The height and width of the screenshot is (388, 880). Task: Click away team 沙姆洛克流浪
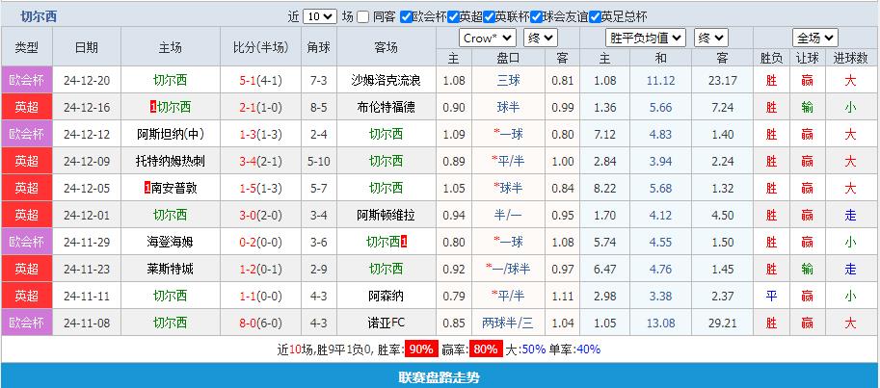[x=387, y=80]
